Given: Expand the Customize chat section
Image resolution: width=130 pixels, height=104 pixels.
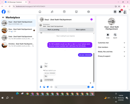Looking at the screenshot, I should click(x=112, y=43).
